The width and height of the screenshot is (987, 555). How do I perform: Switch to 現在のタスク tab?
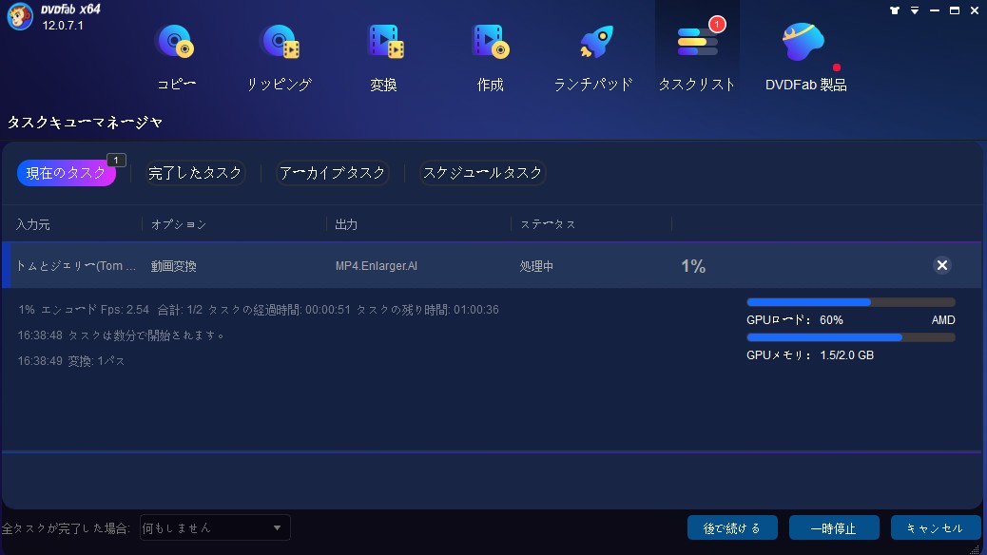click(67, 173)
